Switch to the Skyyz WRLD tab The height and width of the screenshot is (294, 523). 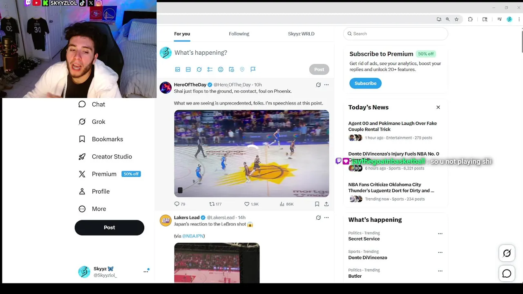pos(301,34)
